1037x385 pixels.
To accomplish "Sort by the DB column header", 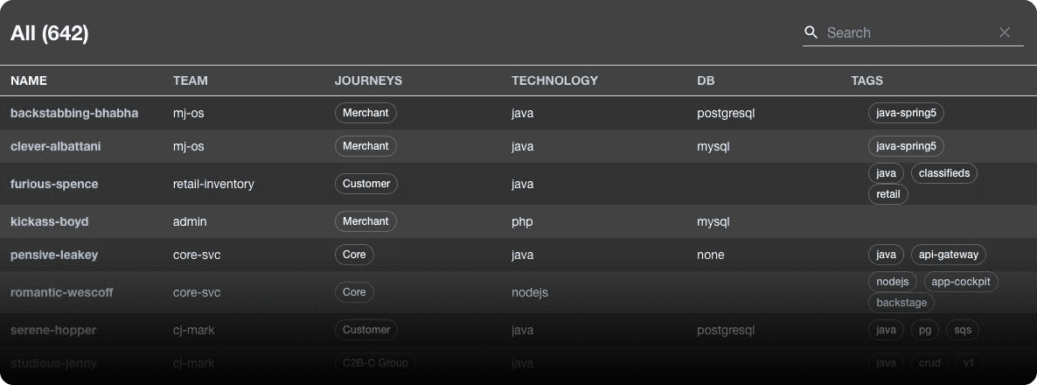I will pyautogui.click(x=706, y=80).
